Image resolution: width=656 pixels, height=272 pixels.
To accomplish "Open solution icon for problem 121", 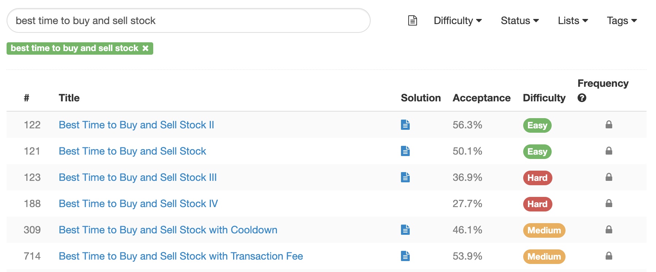I will [x=405, y=151].
